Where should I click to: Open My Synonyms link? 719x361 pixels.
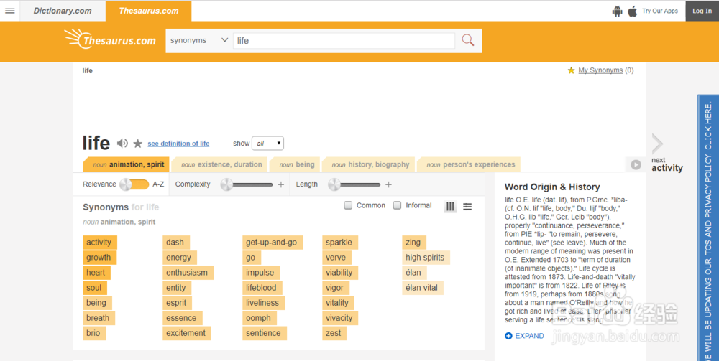click(x=600, y=70)
